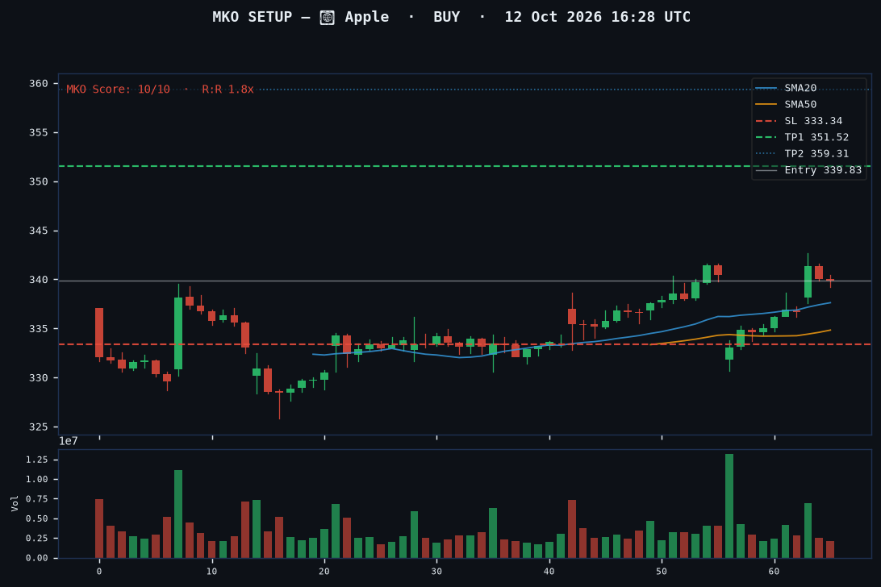Click the Apple name in the title
This screenshot has width=881, height=587.
coord(366,18)
